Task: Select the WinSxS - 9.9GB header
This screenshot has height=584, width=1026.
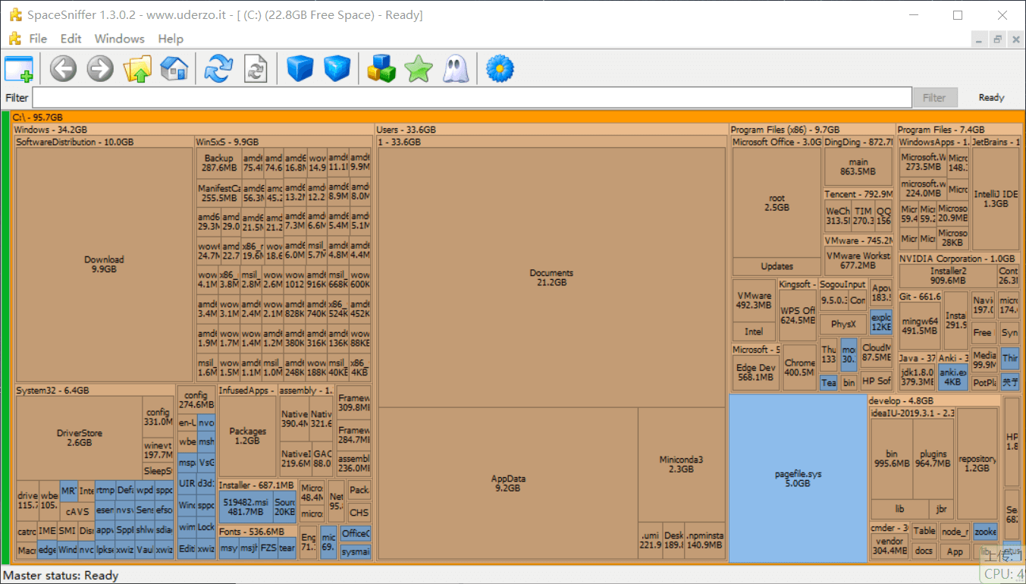Action: point(284,142)
